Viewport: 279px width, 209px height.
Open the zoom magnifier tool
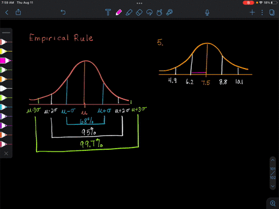[x=273, y=203]
